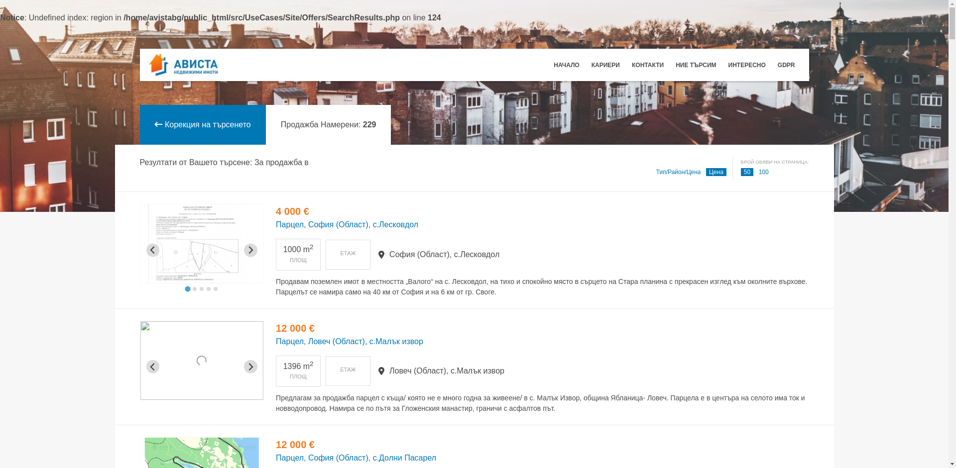
Task: Sort results by Тип/Район/Цена
Action: tap(678, 172)
